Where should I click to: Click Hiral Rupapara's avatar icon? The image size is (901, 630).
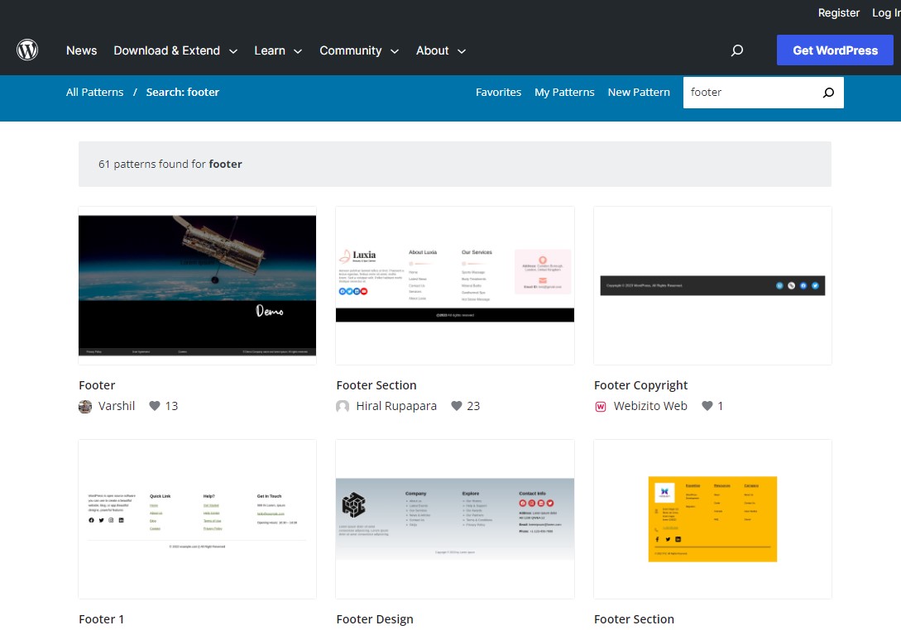tap(343, 406)
